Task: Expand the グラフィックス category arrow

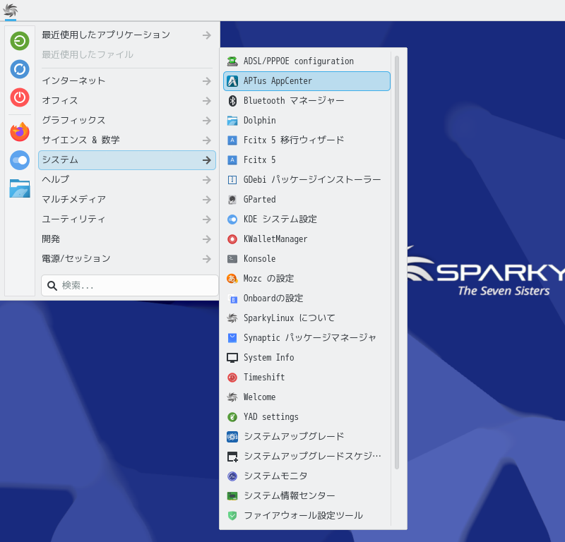Action: coord(206,121)
